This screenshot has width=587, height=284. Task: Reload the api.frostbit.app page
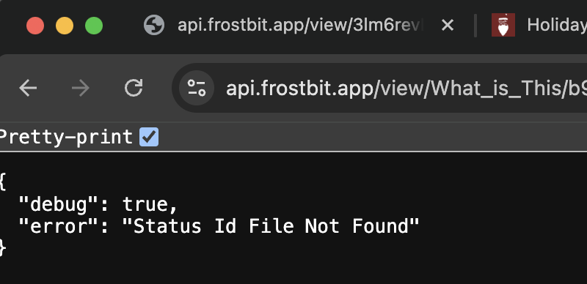(x=134, y=88)
